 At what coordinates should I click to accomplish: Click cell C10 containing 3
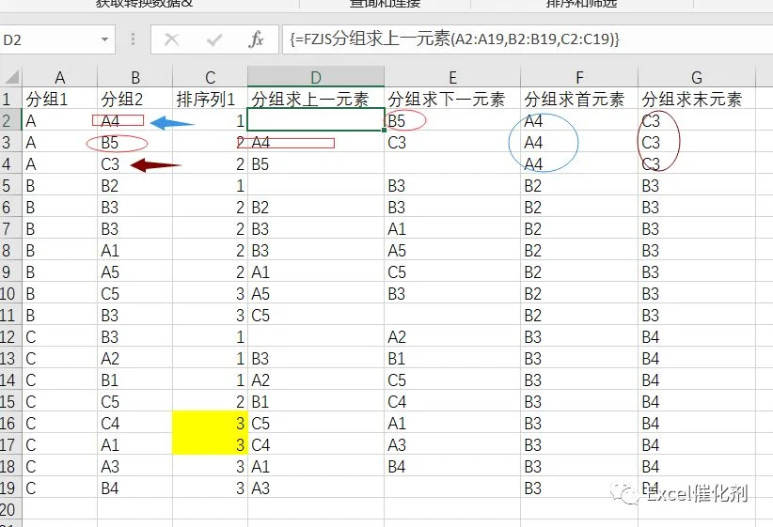click(x=210, y=293)
